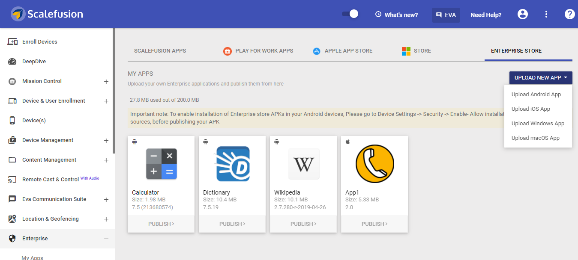
Task: Click the Android icon on Wikipedia card
Action: [277, 142]
